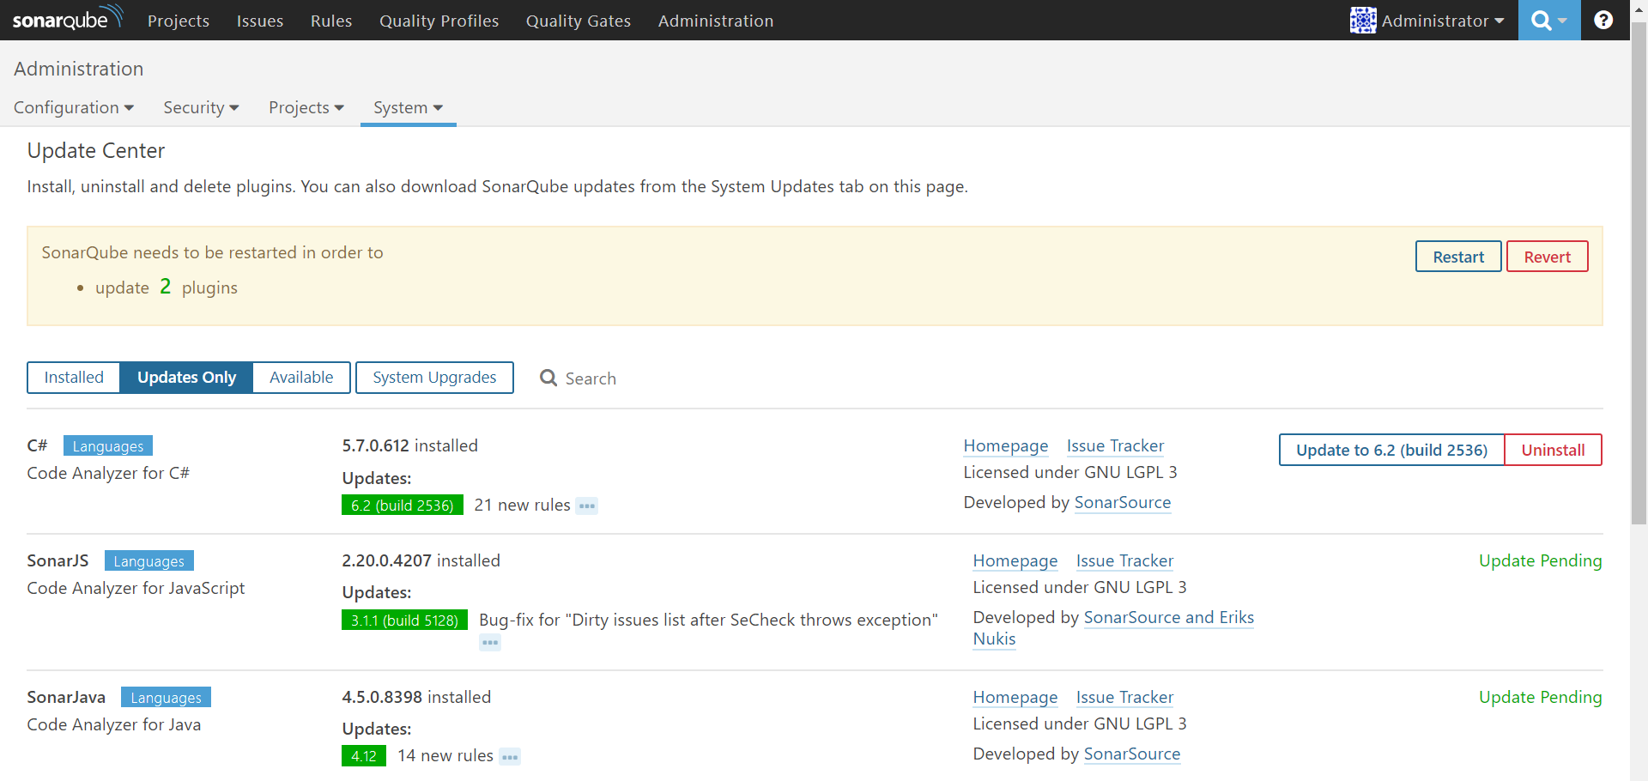Open the search magnifier in top bar
This screenshot has width=1648, height=781.
click(x=1548, y=20)
